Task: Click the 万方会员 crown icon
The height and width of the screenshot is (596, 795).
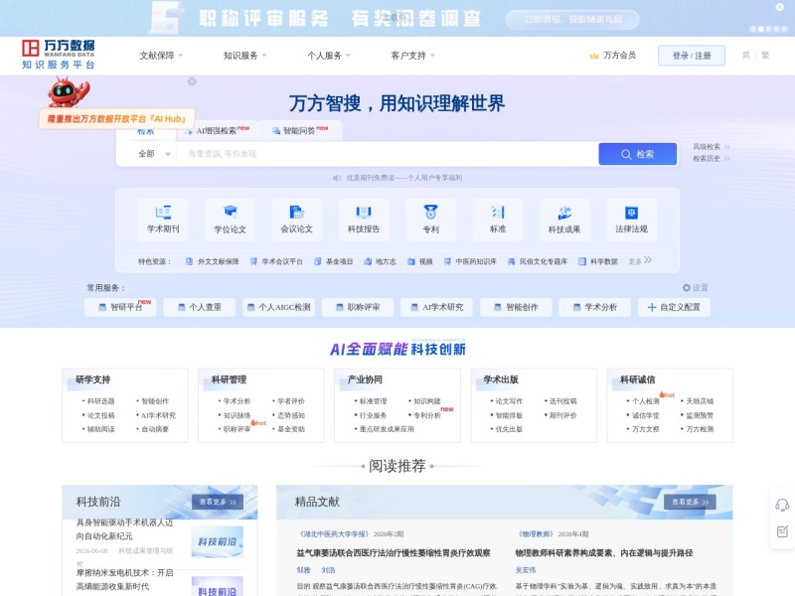Action: coord(593,56)
